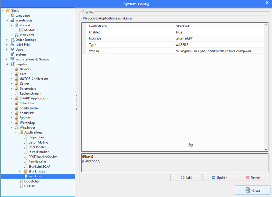Expand the Parameters folder arrow
Image resolution: width=272 pixels, height=197 pixels.
point(11,89)
